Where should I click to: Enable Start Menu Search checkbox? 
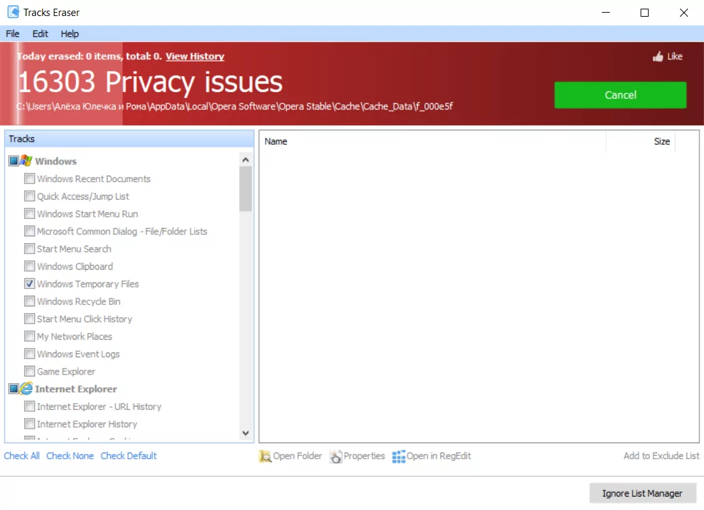pos(29,248)
